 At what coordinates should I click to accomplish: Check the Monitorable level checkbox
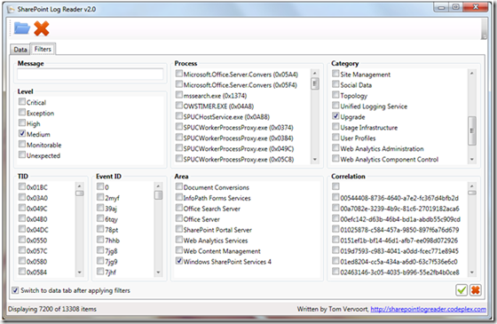pos(22,144)
